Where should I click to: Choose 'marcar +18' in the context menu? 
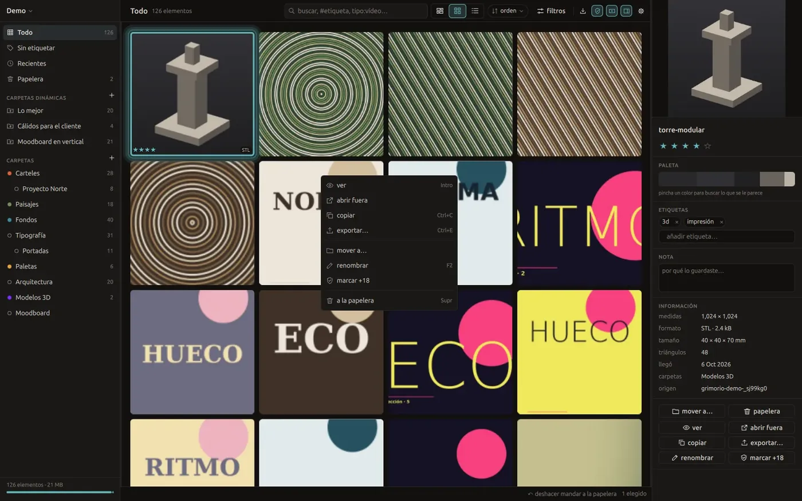click(389, 281)
